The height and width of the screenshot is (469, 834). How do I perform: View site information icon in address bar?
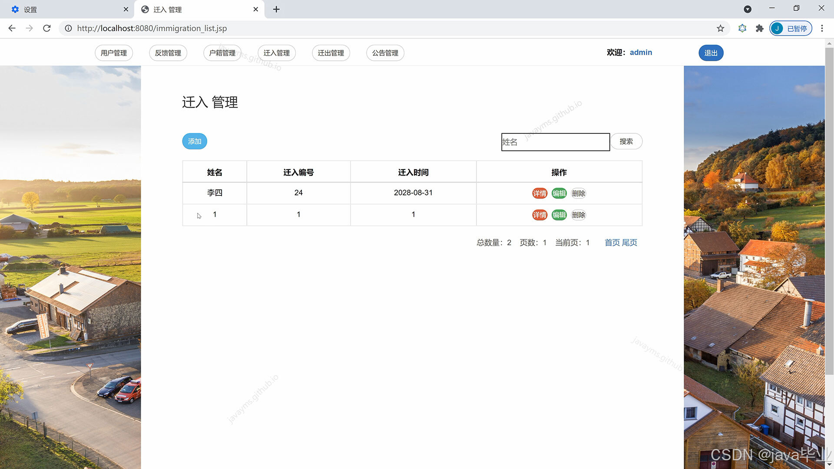click(68, 28)
